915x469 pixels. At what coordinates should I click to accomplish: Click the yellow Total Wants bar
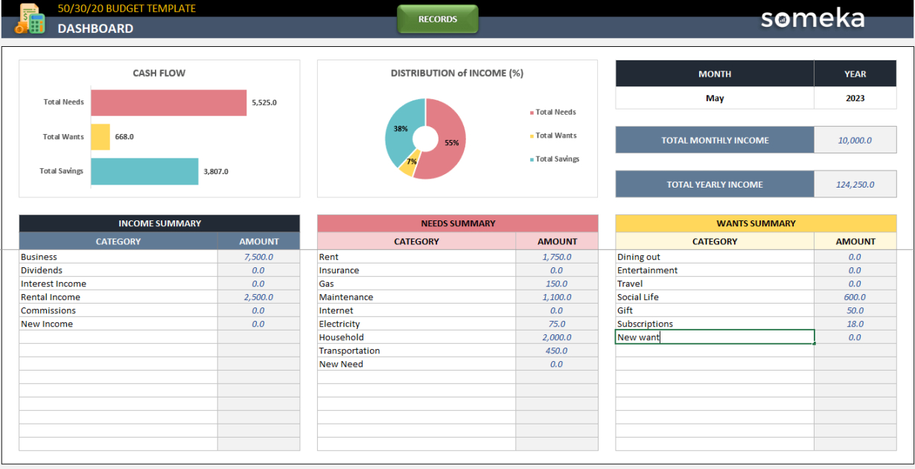click(x=101, y=137)
